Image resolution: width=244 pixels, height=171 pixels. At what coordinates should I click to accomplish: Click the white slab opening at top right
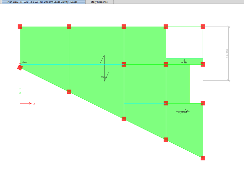184,42
